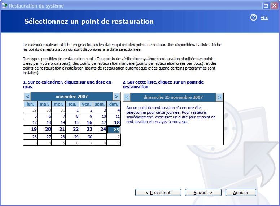The width and height of the screenshot is (280, 206).
Task: Open the Aide help link
Action: 264,18
